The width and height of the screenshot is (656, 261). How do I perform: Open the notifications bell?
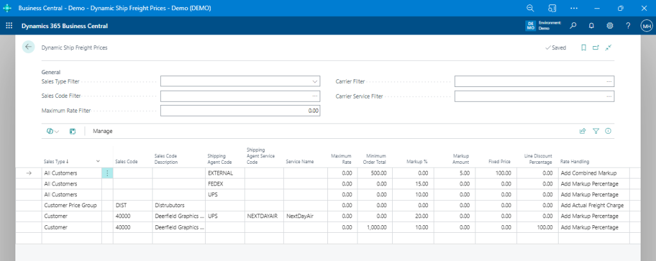[x=591, y=26]
